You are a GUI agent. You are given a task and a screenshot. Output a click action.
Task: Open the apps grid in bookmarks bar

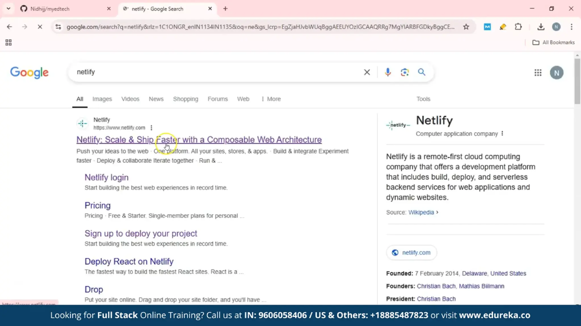(9, 42)
